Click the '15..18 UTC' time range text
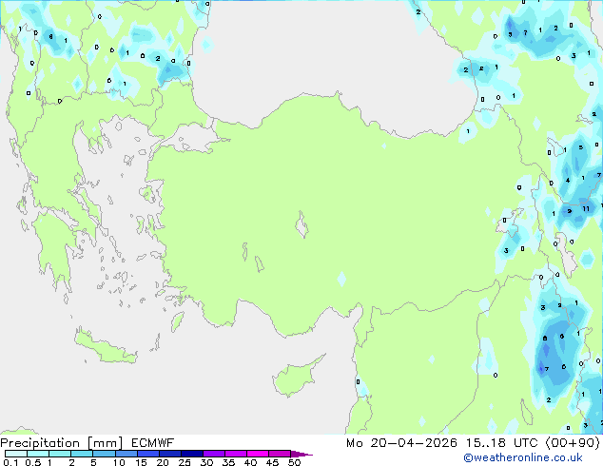Viewport: 603px width, 466px height. coord(501,443)
